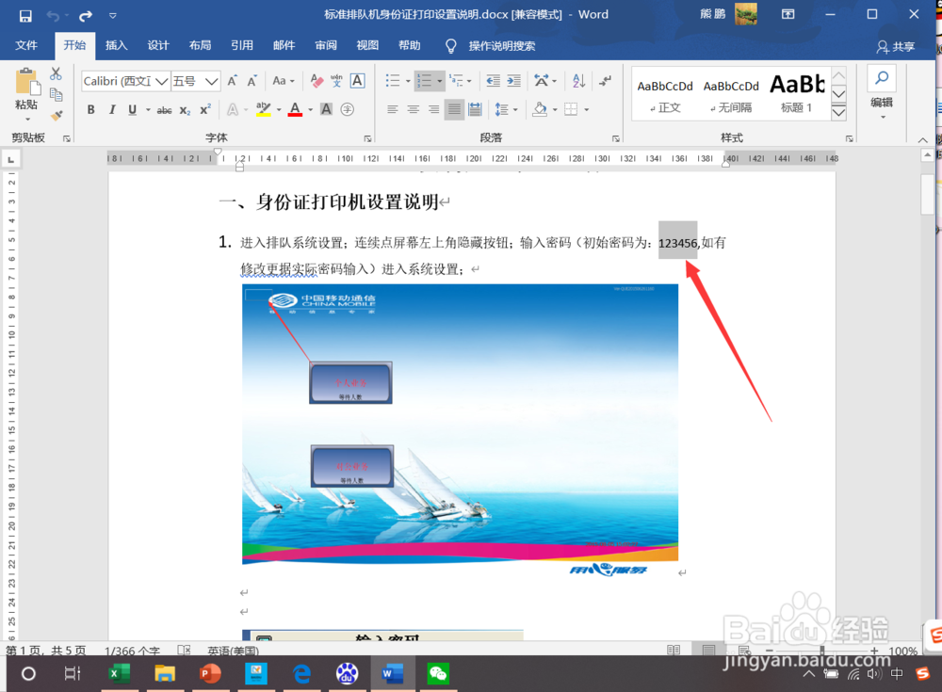The width and height of the screenshot is (942, 692).
Task: Switch to the 插入 ribbon tab
Action: click(x=116, y=45)
